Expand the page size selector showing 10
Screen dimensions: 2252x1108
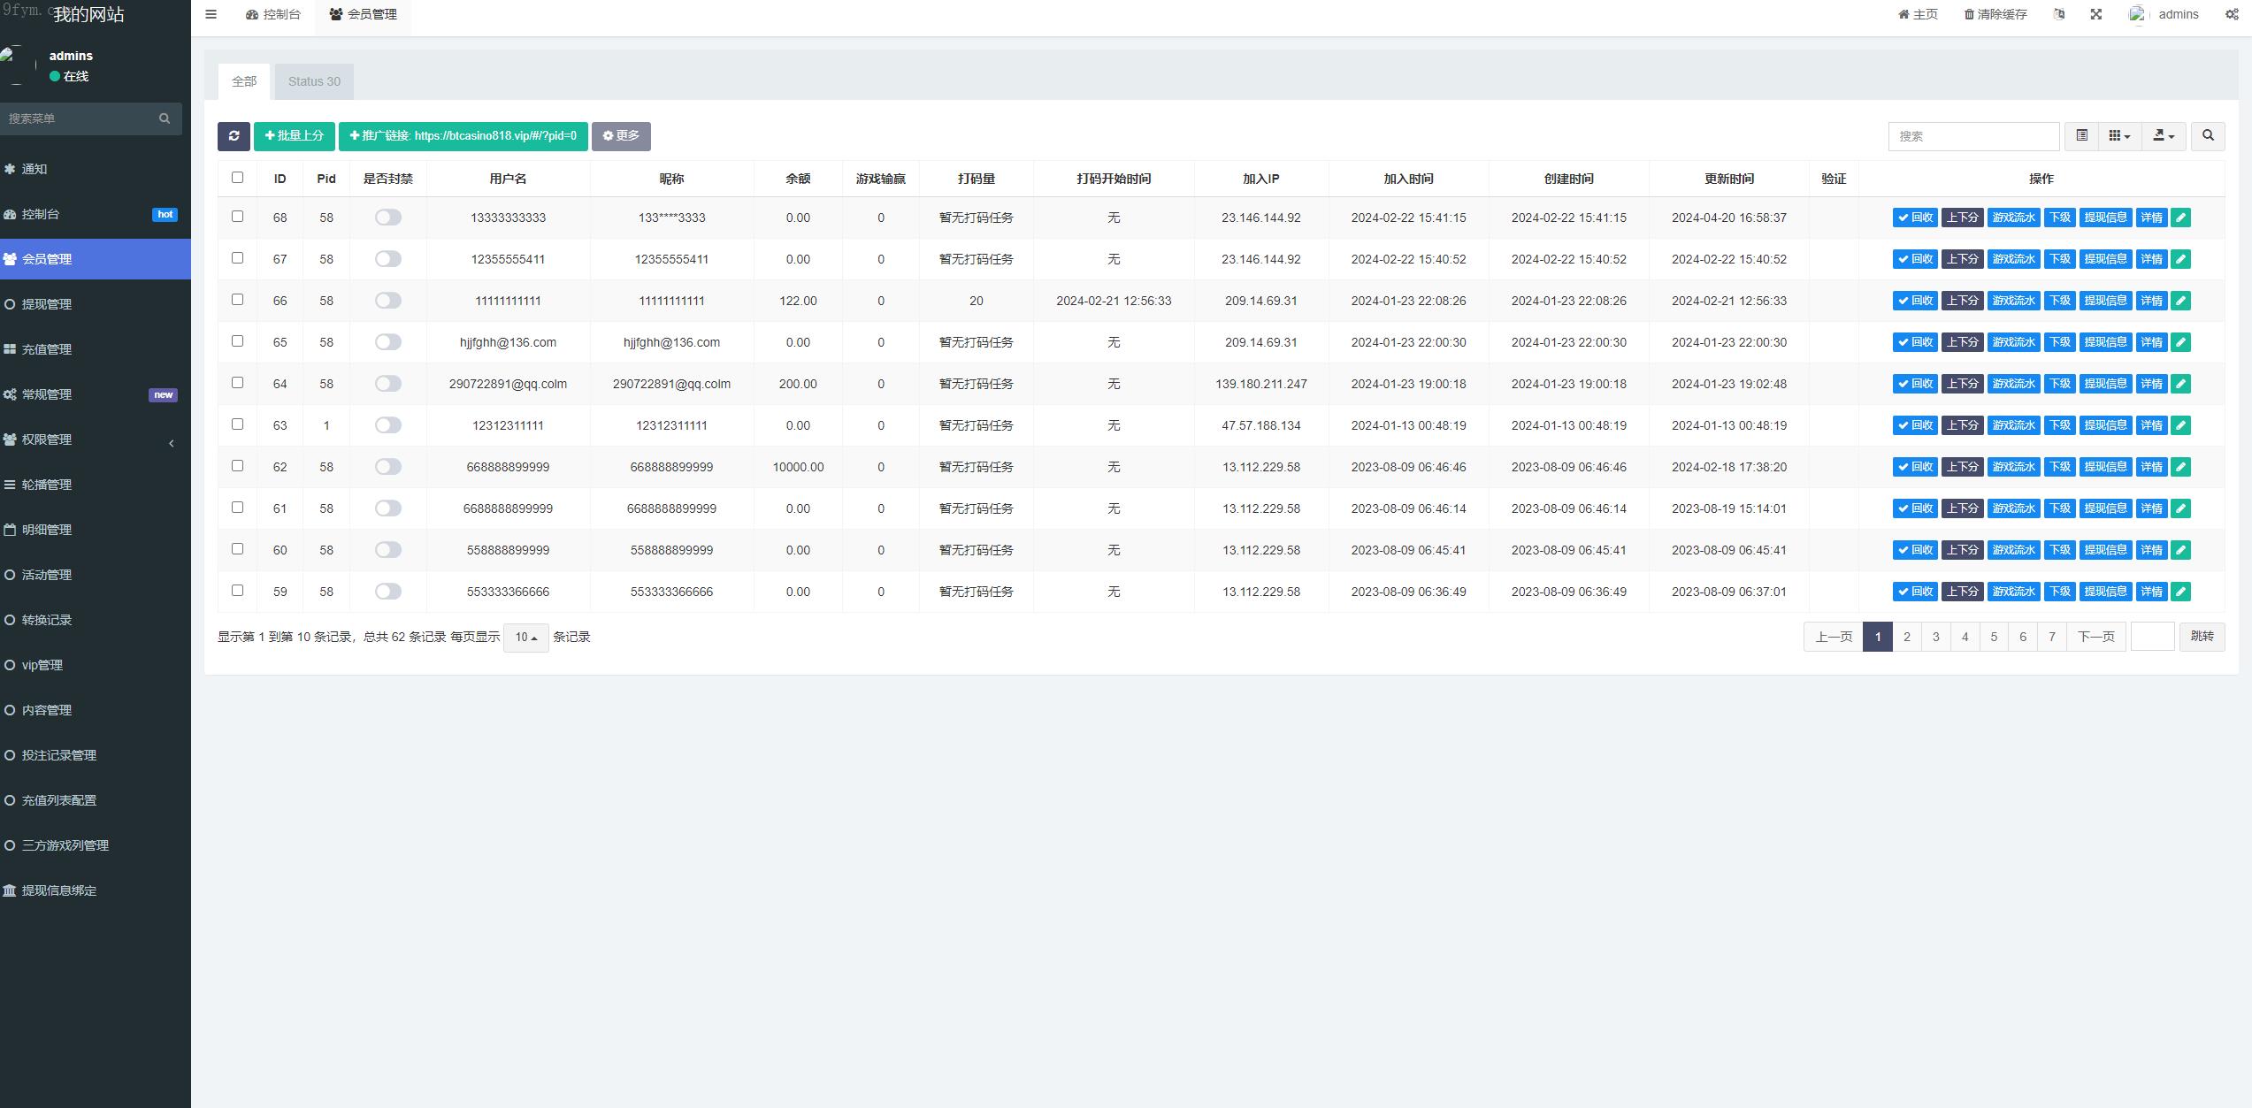525,638
